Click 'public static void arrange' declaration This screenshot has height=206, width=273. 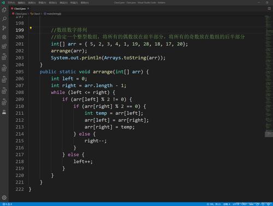[x=76, y=72]
